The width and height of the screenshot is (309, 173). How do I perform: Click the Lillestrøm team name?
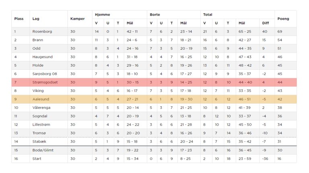pyautogui.click(x=42, y=124)
